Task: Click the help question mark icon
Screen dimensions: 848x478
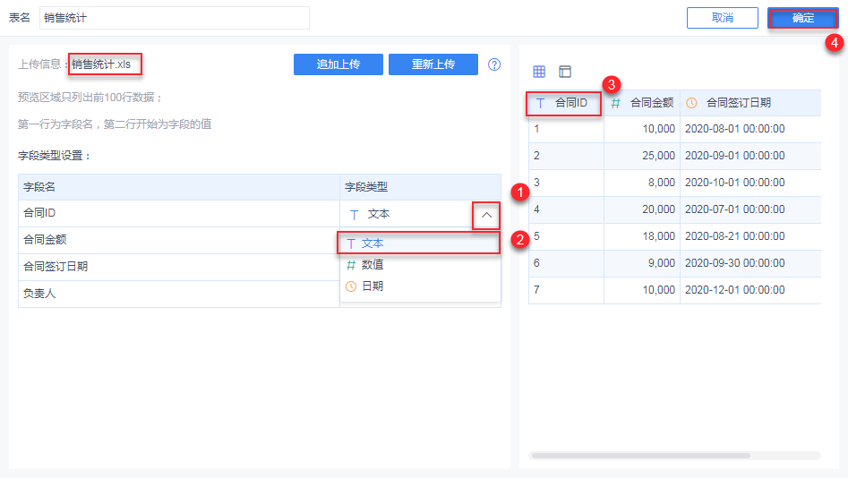Action: click(x=494, y=64)
